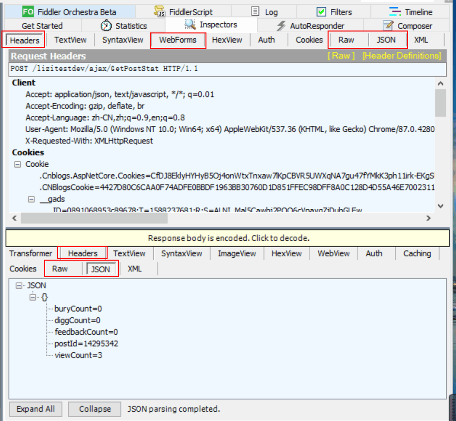This screenshot has height=421, width=456.
Task: Switch to the Statistics tab
Action: tap(124, 26)
